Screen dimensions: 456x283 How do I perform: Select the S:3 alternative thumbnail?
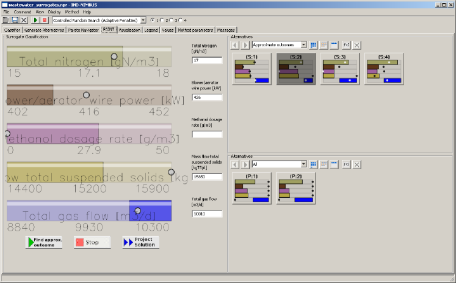click(340, 69)
